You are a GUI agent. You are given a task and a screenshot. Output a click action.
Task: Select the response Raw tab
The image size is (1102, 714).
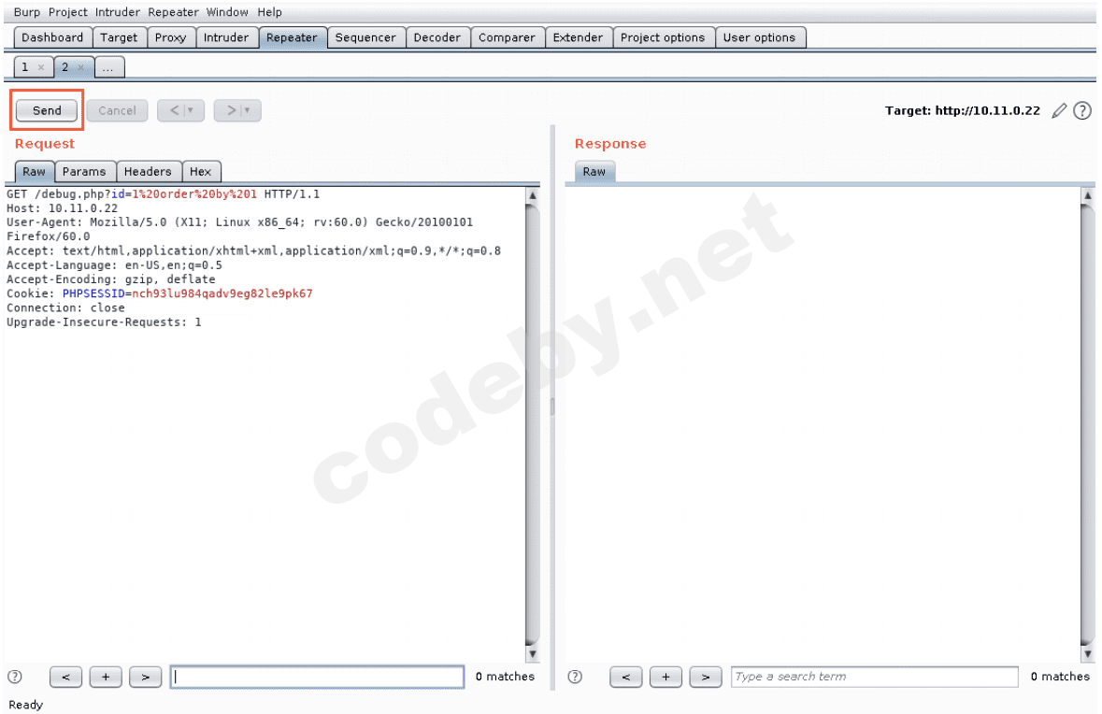(x=594, y=171)
